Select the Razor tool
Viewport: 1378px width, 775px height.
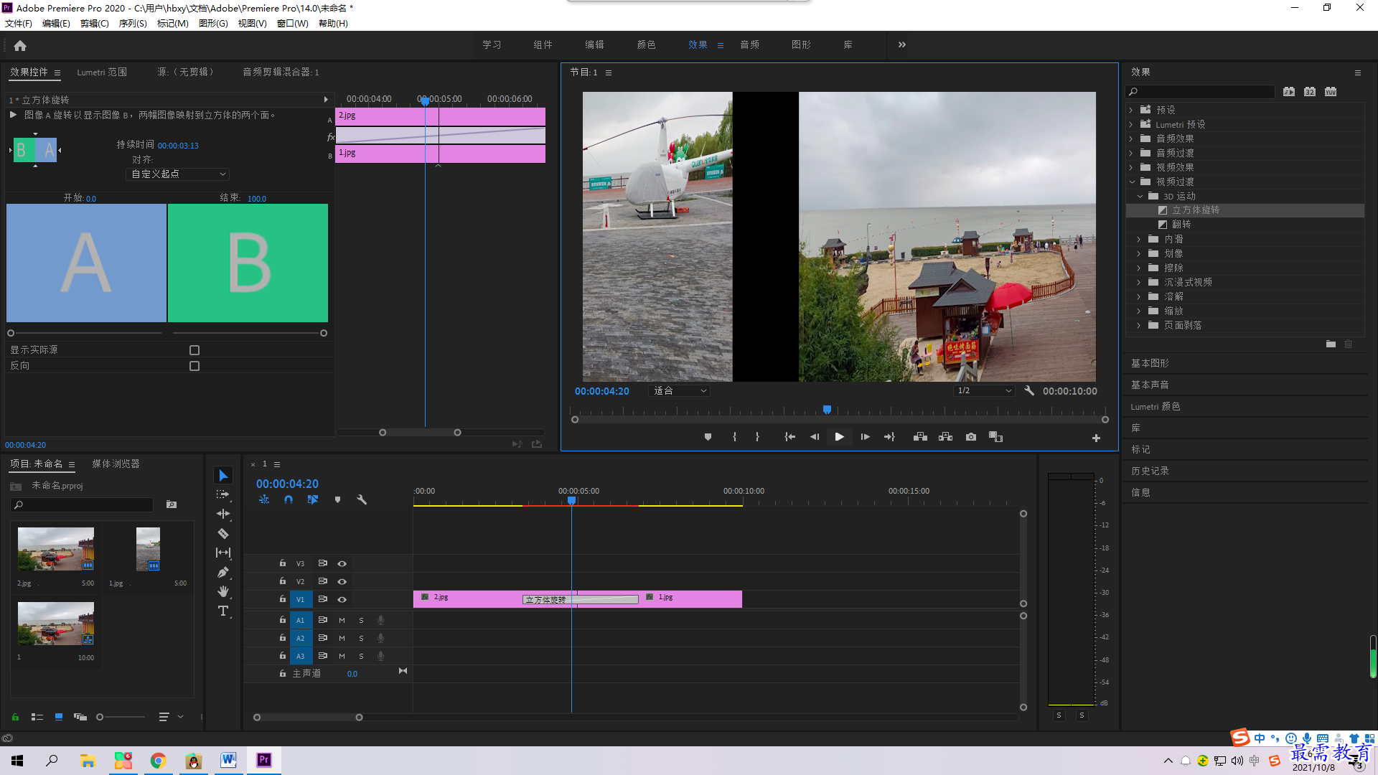223,533
